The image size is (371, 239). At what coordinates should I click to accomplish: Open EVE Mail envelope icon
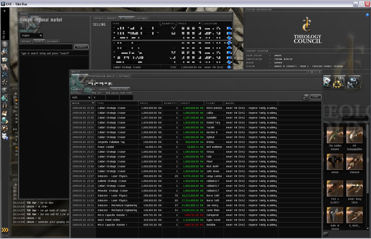coord(5,59)
